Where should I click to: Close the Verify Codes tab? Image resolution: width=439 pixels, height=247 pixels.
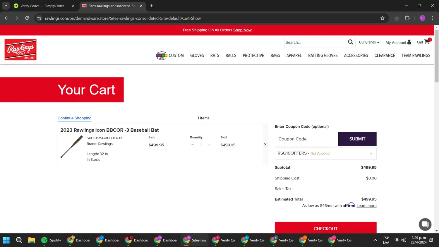(73, 6)
